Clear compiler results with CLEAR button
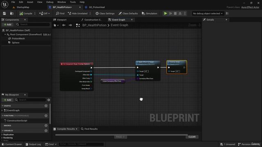The height and width of the screenshot is (147, 262). [x=192, y=137]
